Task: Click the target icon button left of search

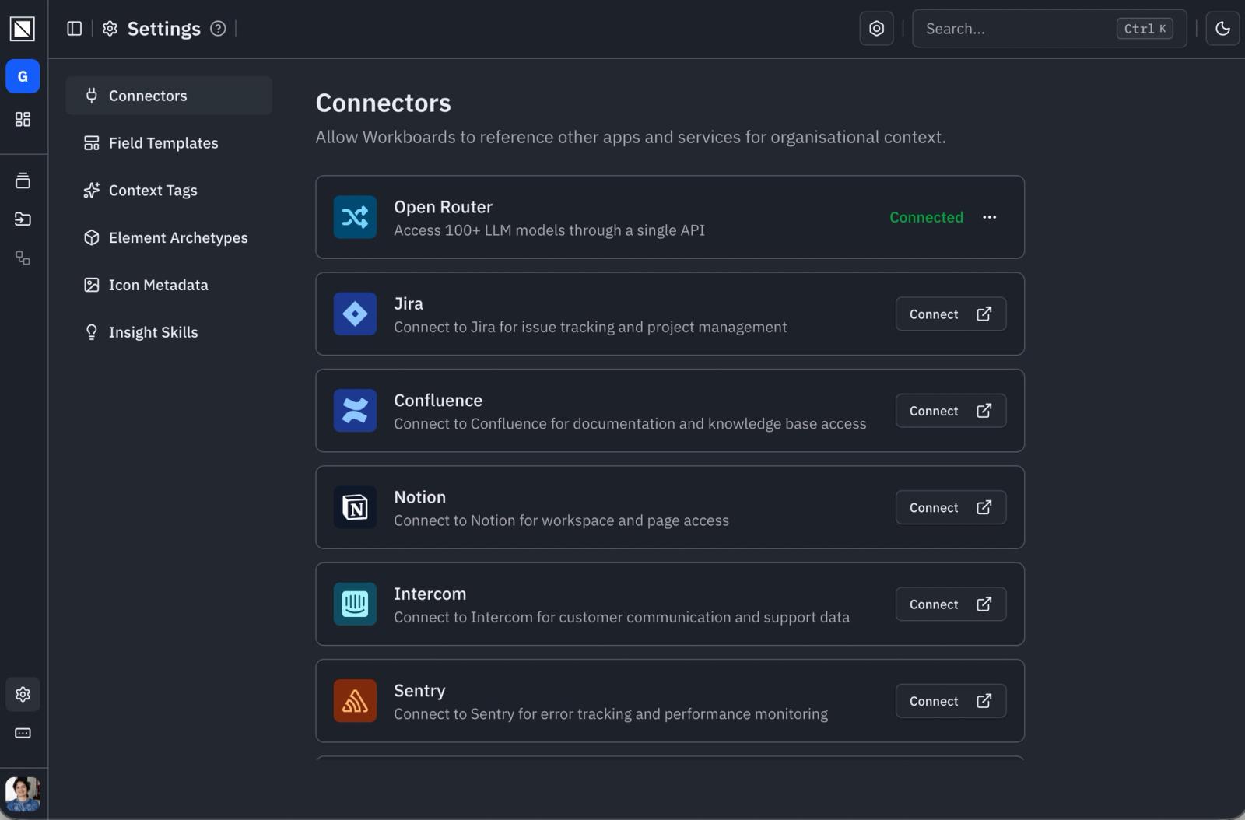Action: 876,29
